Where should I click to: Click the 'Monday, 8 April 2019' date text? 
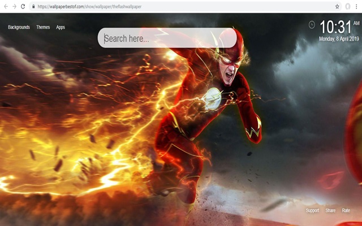(339, 39)
